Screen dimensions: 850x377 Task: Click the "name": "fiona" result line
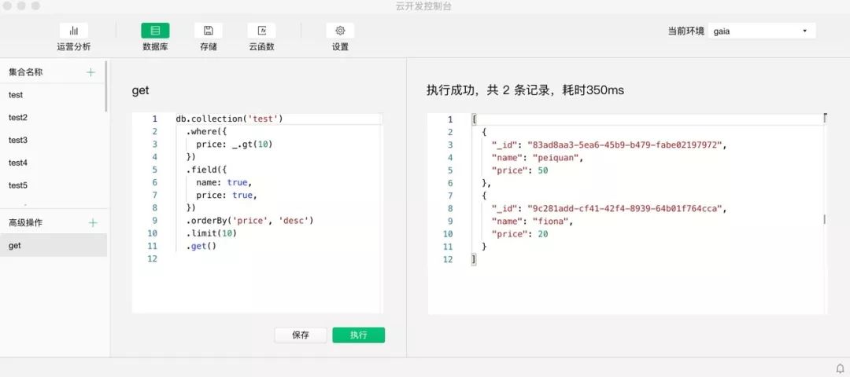point(532,221)
